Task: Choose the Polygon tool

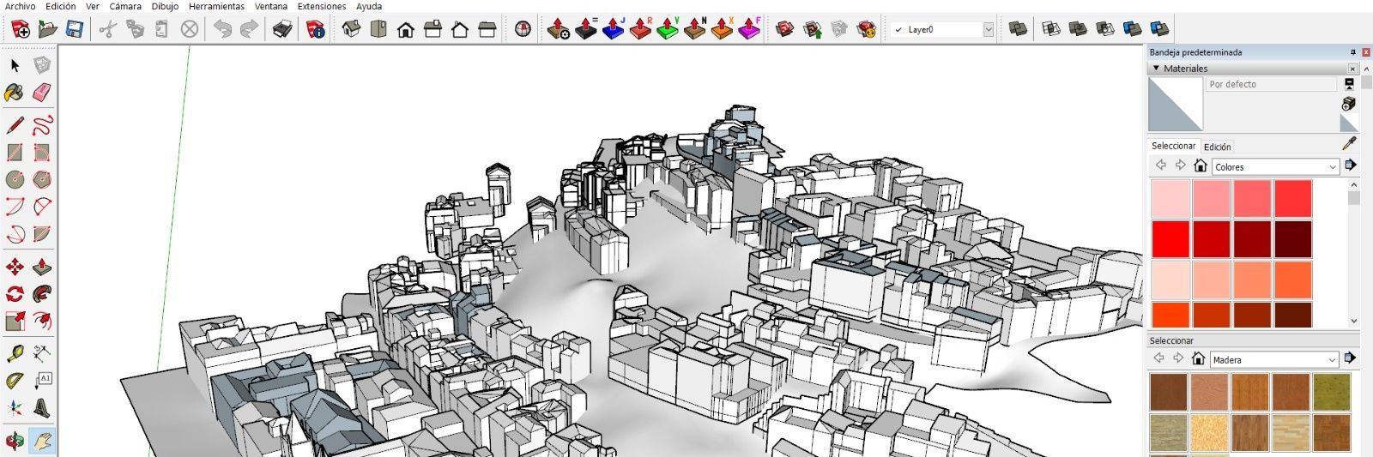Action: pos(42,179)
